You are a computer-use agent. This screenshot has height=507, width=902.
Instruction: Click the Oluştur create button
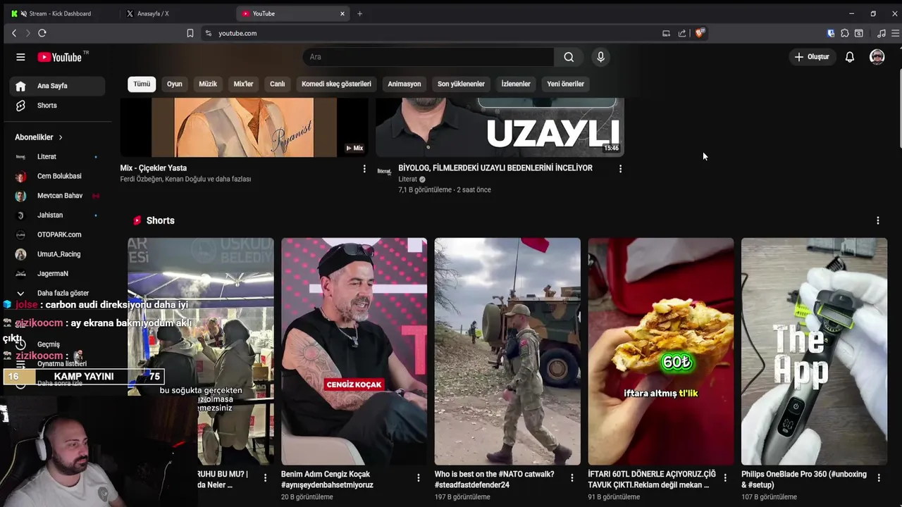[x=812, y=57]
